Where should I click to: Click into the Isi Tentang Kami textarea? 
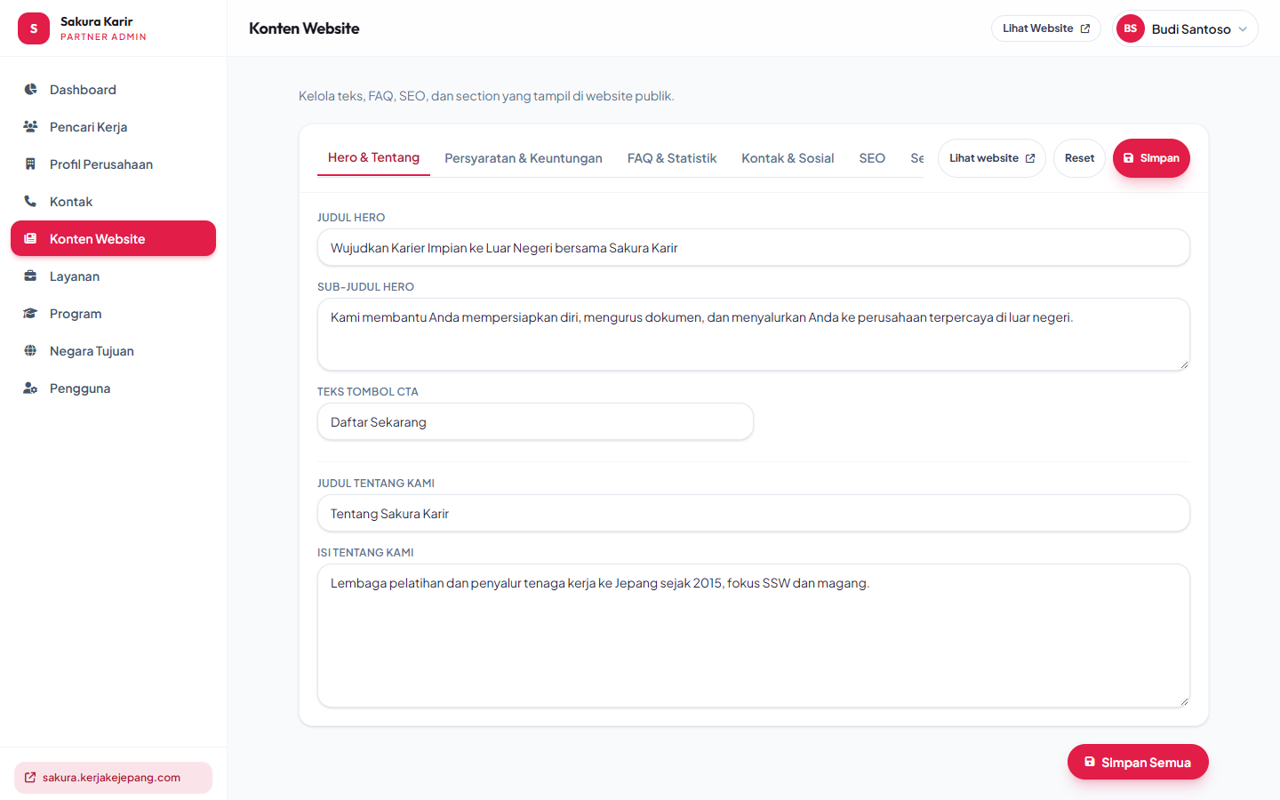(x=754, y=636)
